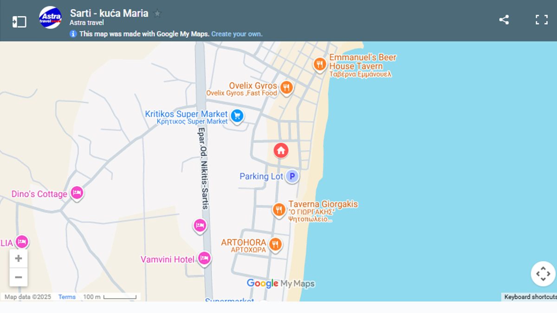Click the share map icon
This screenshot has width=557, height=313.
pyautogui.click(x=504, y=19)
